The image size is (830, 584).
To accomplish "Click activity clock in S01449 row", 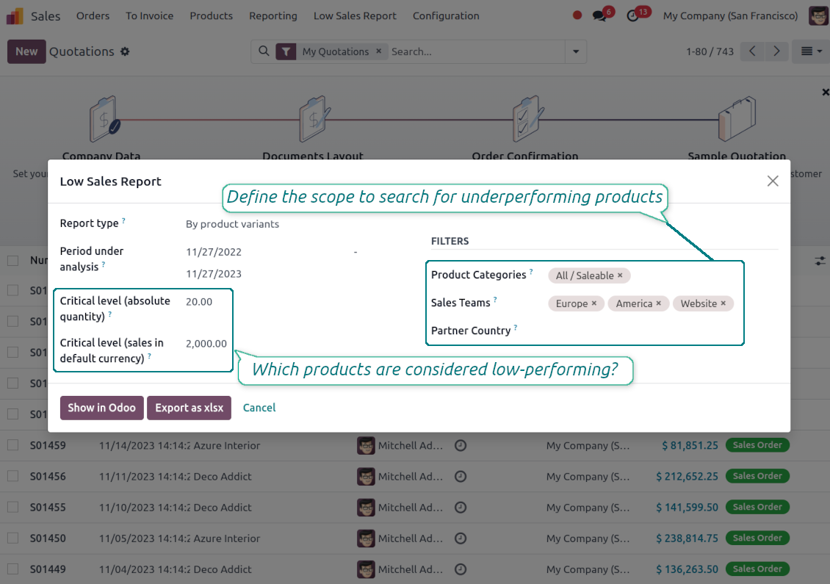I will (461, 569).
